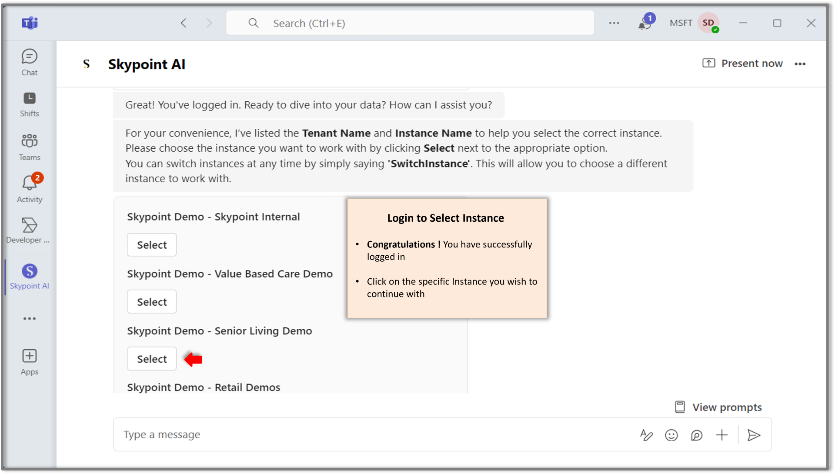The image size is (835, 474).
Task: Click the Skypoint AI header logo
Action: [x=87, y=64]
